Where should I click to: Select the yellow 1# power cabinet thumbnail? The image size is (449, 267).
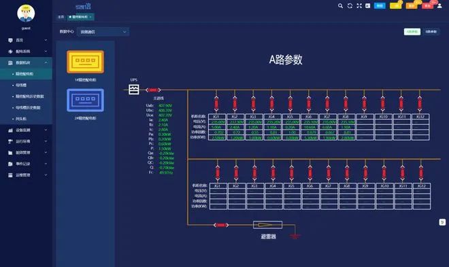point(85,62)
